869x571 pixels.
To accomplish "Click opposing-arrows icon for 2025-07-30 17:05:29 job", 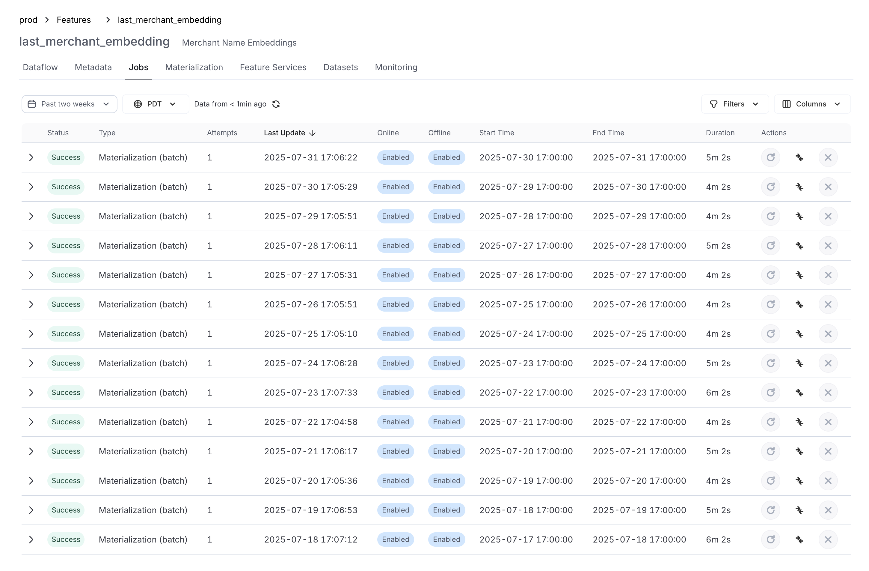I will pos(799,187).
